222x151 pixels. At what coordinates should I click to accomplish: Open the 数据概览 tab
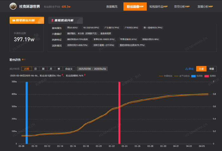(112, 6)
